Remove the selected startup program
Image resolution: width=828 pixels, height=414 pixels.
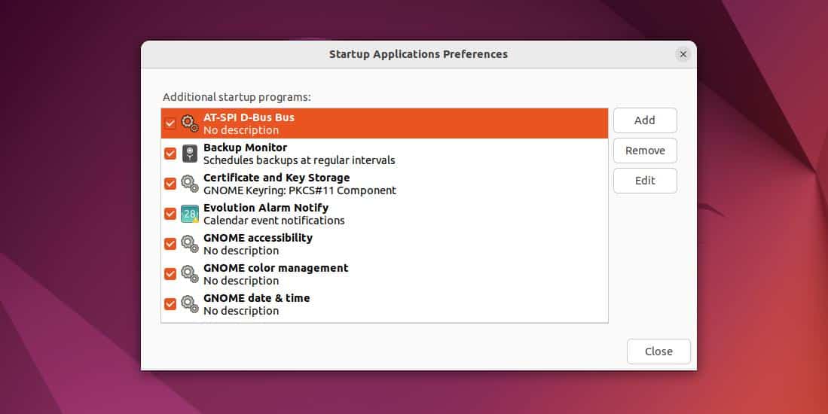(x=645, y=151)
